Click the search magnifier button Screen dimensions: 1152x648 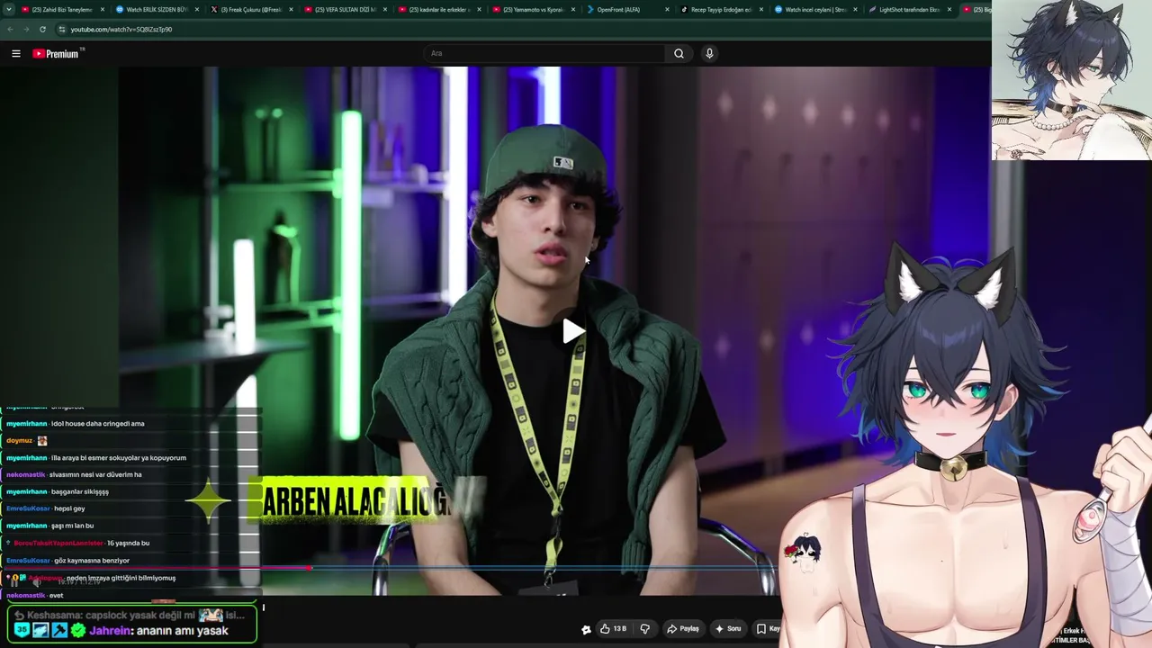click(679, 54)
